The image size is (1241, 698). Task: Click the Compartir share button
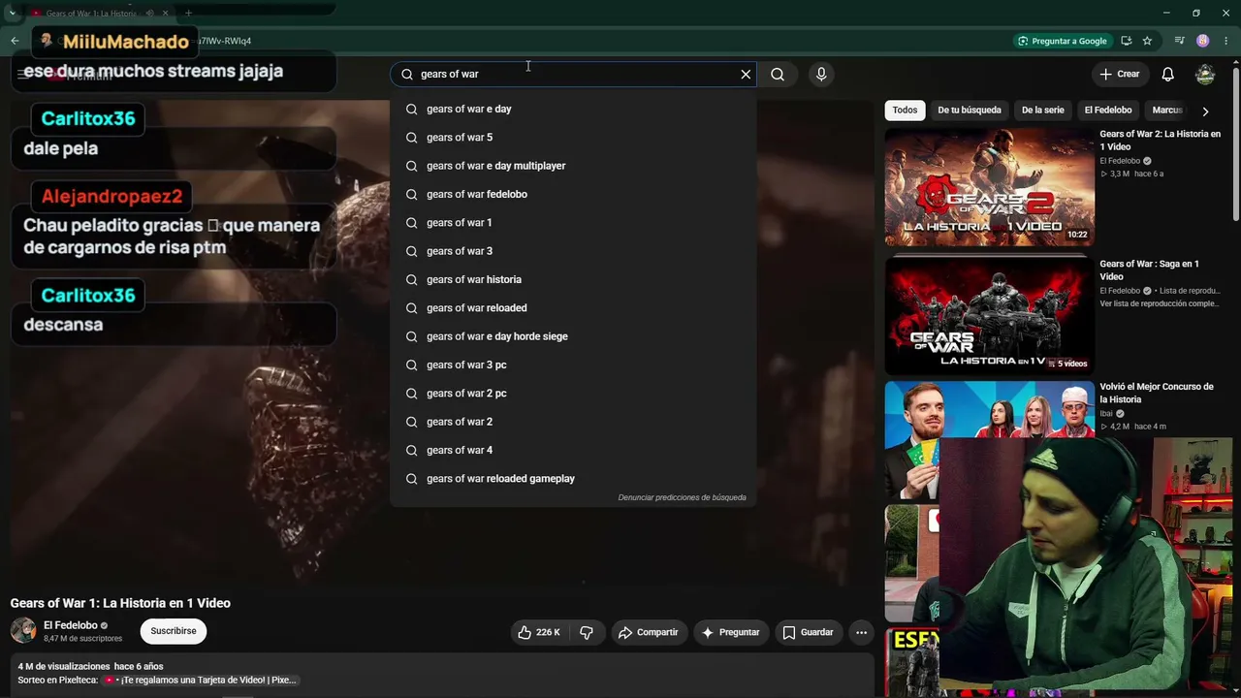click(648, 632)
